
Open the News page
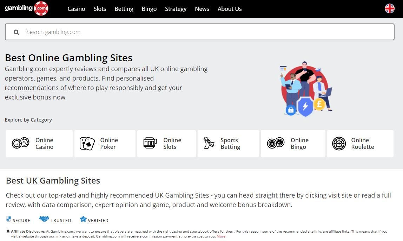point(202,9)
